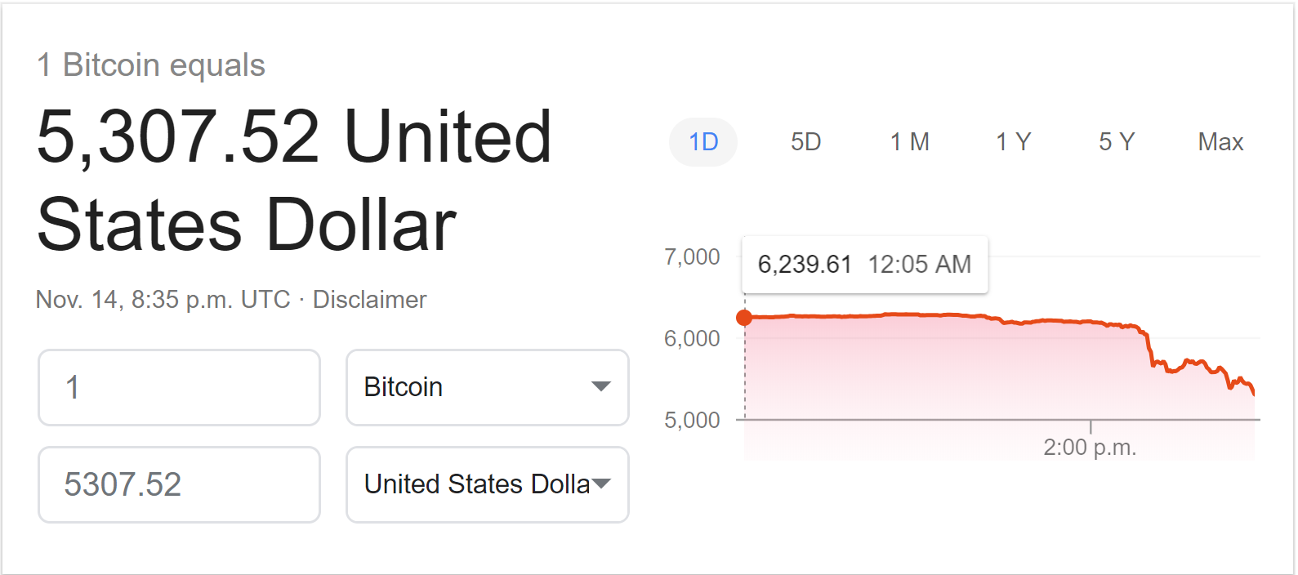Open the 1 Y chart view

click(x=1013, y=142)
